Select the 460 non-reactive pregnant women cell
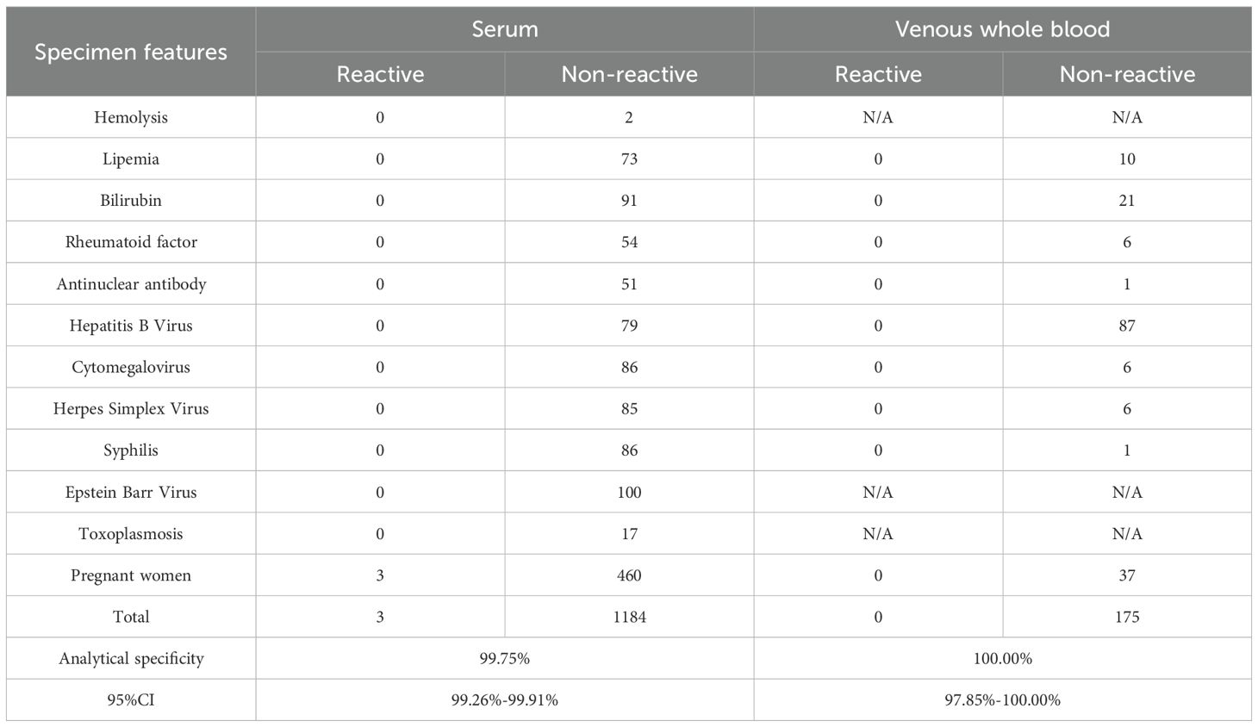The image size is (1258, 727). point(629,575)
